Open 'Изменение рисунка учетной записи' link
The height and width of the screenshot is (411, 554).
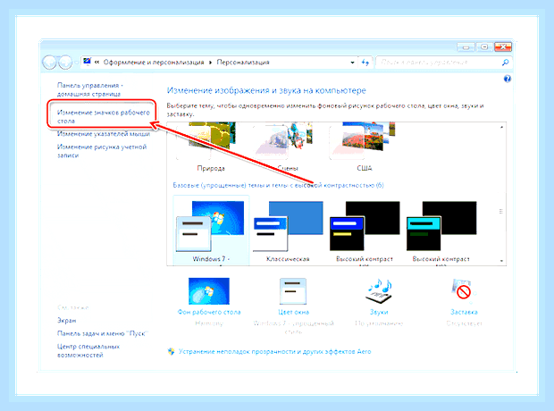102,151
